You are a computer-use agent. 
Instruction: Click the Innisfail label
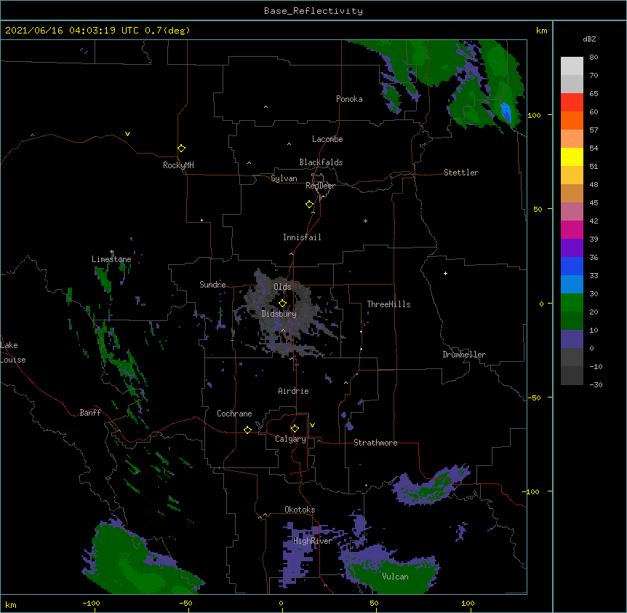coord(302,237)
